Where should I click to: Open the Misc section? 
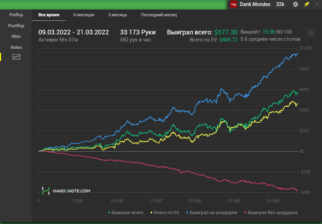pyautogui.click(x=16, y=36)
